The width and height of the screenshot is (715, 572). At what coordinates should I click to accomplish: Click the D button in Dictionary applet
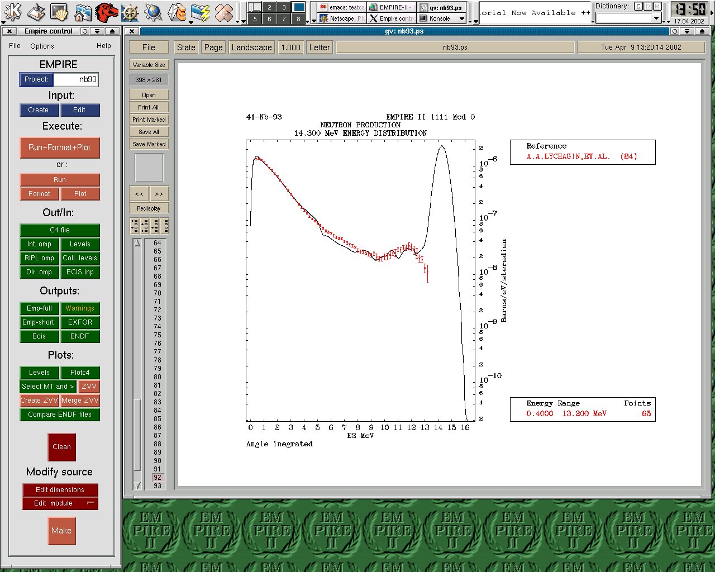(x=647, y=6)
